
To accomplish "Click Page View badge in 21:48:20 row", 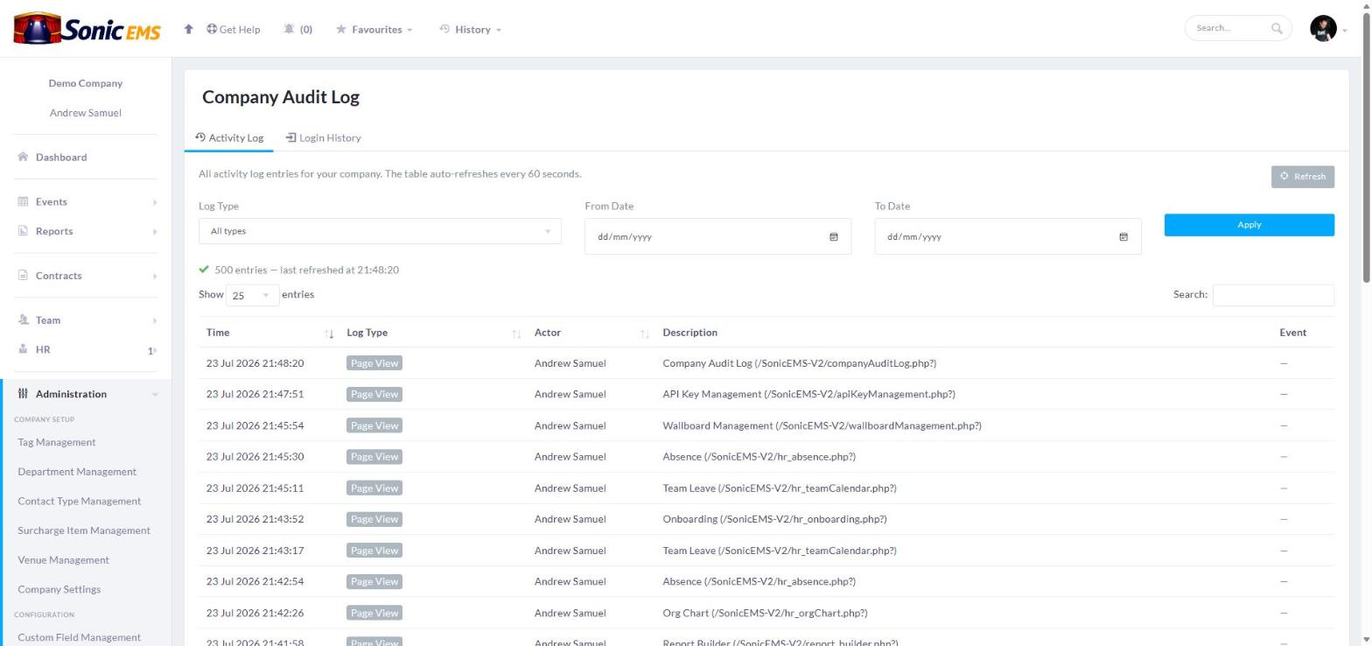I will pos(374,363).
